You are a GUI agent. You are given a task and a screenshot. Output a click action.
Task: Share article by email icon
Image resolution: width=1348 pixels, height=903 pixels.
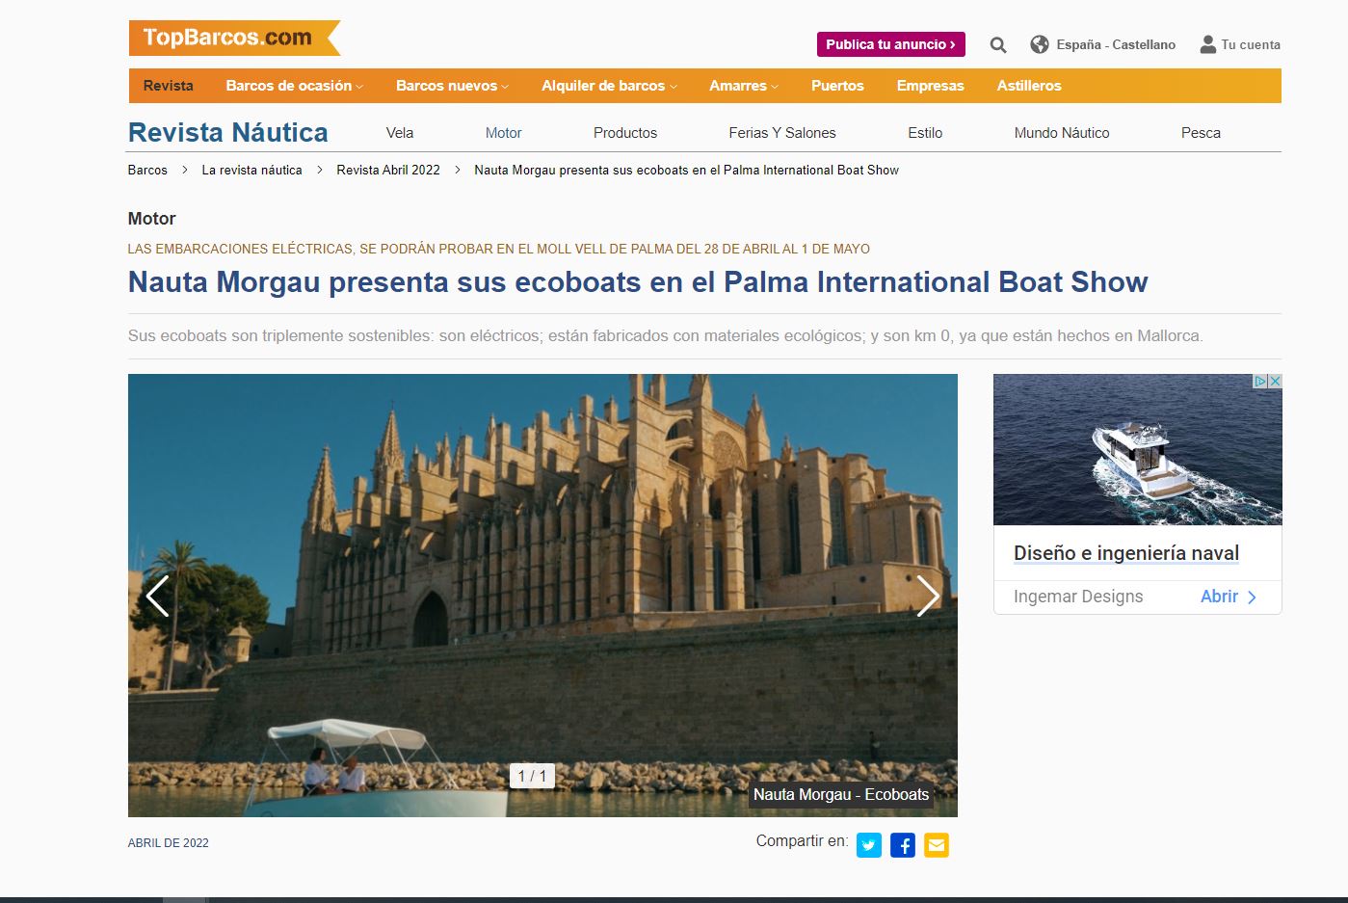[937, 845]
